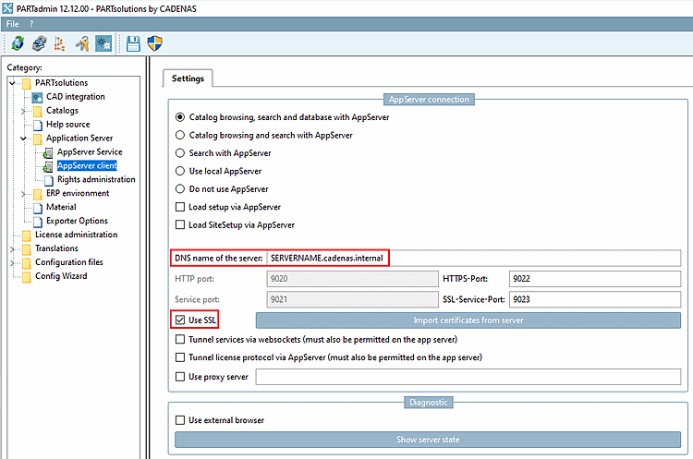Screen dimensions: 693x459
Task: Click the SSL-Service-Port field showing 9023
Action: tap(595, 299)
